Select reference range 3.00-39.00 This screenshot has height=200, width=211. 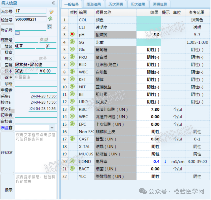click(197, 161)
